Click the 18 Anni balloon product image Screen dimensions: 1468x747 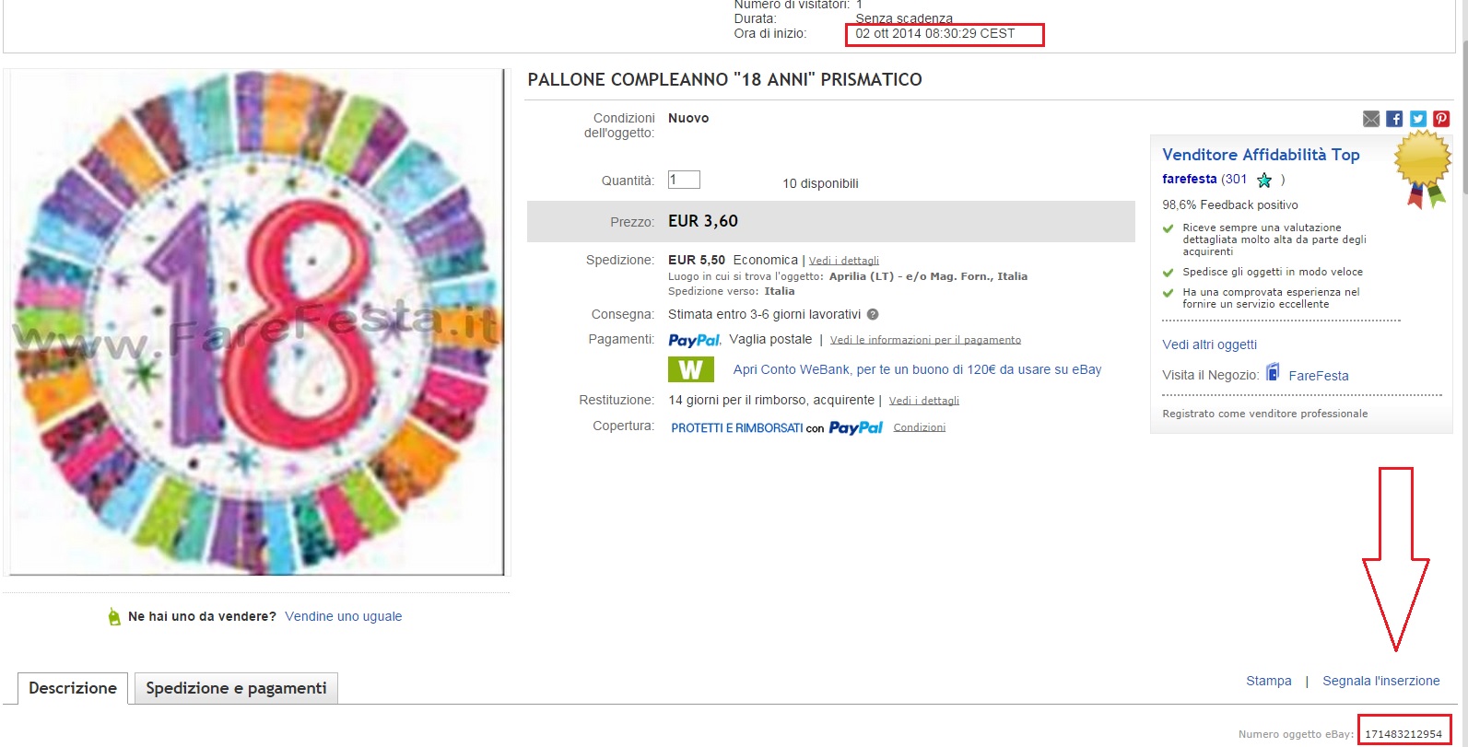pos(257,322)
